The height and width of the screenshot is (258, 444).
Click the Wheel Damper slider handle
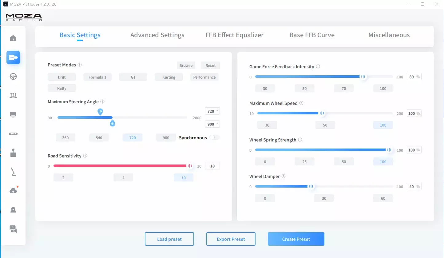311,186
